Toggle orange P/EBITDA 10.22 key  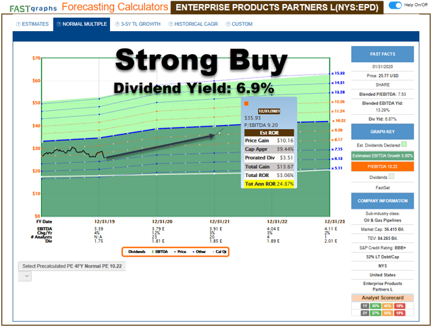[x=383, y=166]
